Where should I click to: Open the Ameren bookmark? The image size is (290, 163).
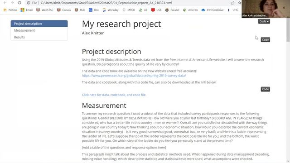click(x=190, y=10)
